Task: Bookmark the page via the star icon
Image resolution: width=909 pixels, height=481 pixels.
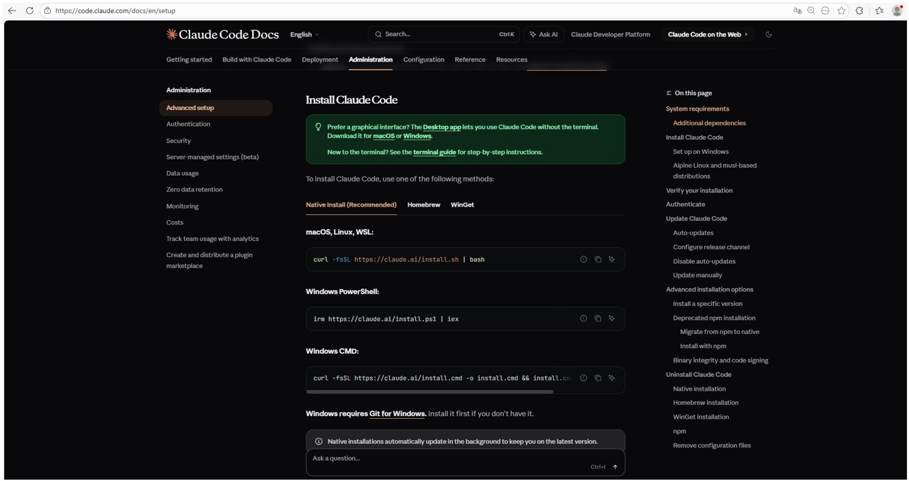Action: click(841, 11)
